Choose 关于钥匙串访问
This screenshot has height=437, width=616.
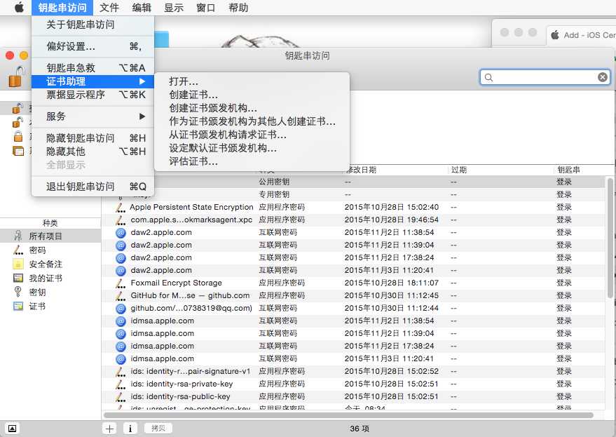(92, 25)
